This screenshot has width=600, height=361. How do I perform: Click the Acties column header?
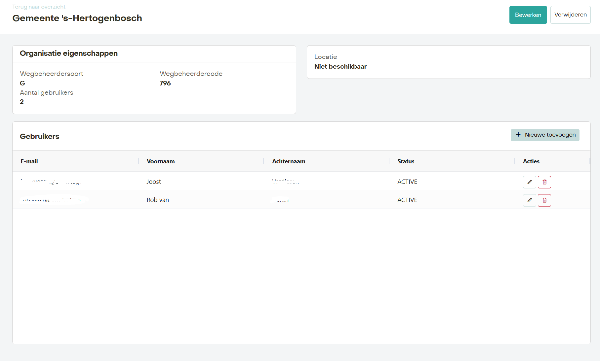pos(531,161)
